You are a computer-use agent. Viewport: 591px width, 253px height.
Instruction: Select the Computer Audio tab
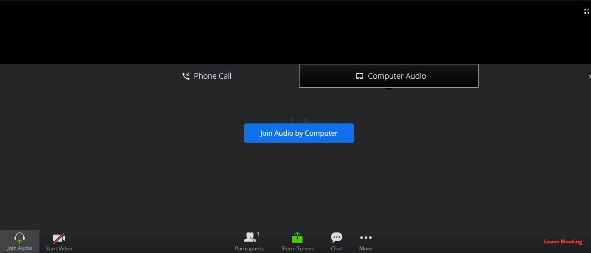pyautogui.click(x=388, y=76)
